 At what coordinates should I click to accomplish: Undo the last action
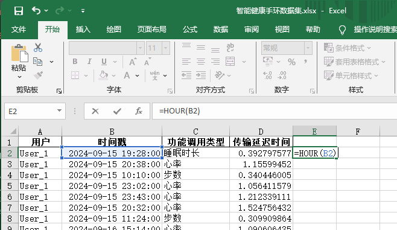(x=36, y=10)
